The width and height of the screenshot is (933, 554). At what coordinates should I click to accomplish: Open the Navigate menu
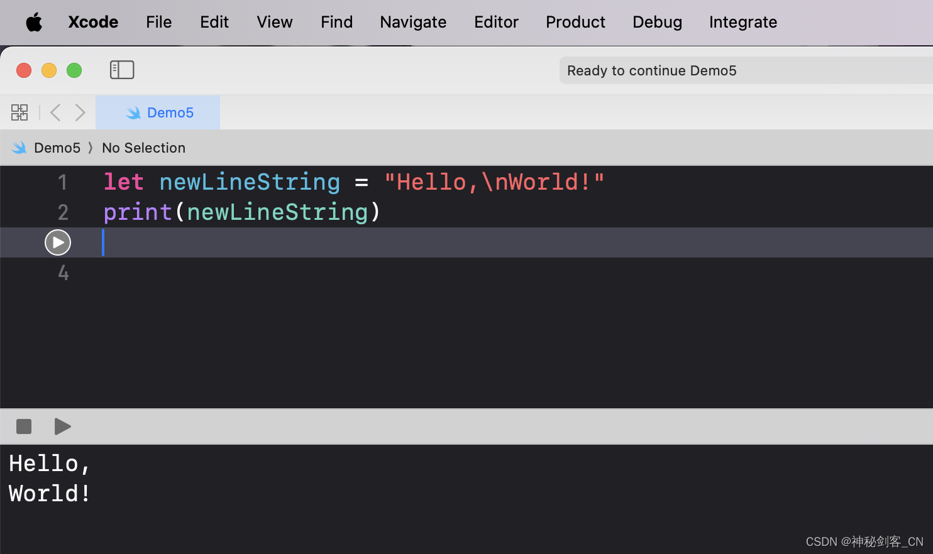pos(413,22)
